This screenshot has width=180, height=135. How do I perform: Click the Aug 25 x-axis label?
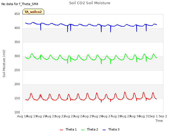(88, 116)
